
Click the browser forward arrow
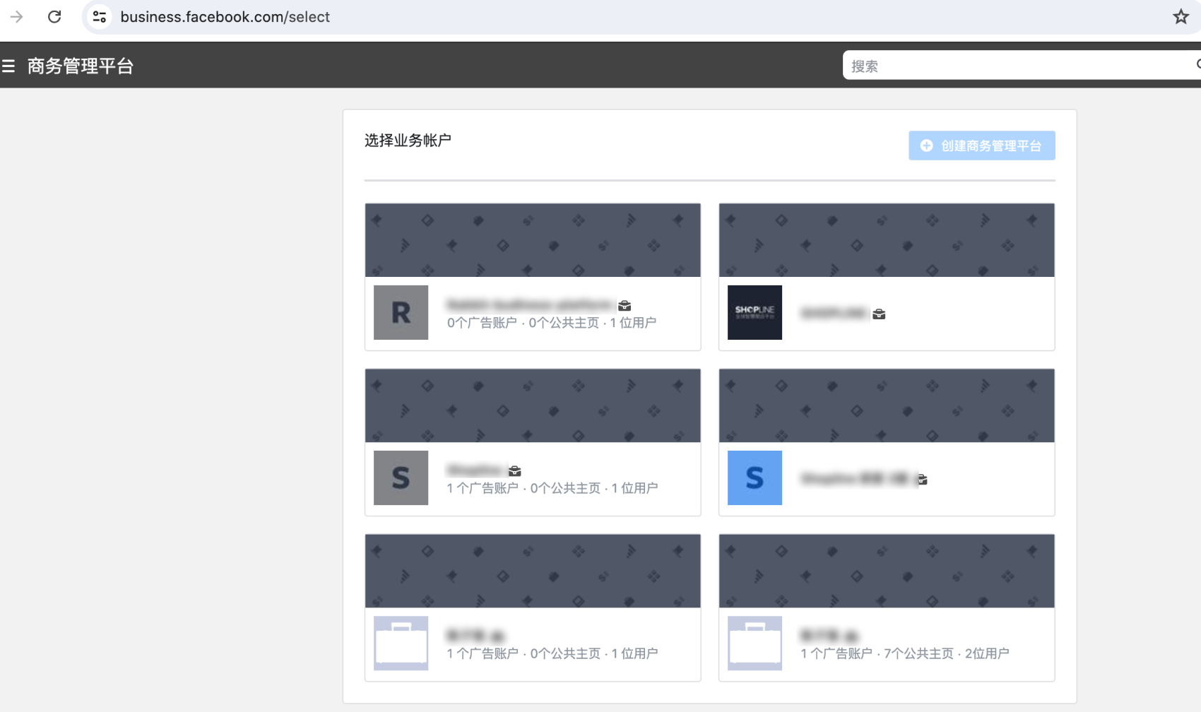(17, 17)
